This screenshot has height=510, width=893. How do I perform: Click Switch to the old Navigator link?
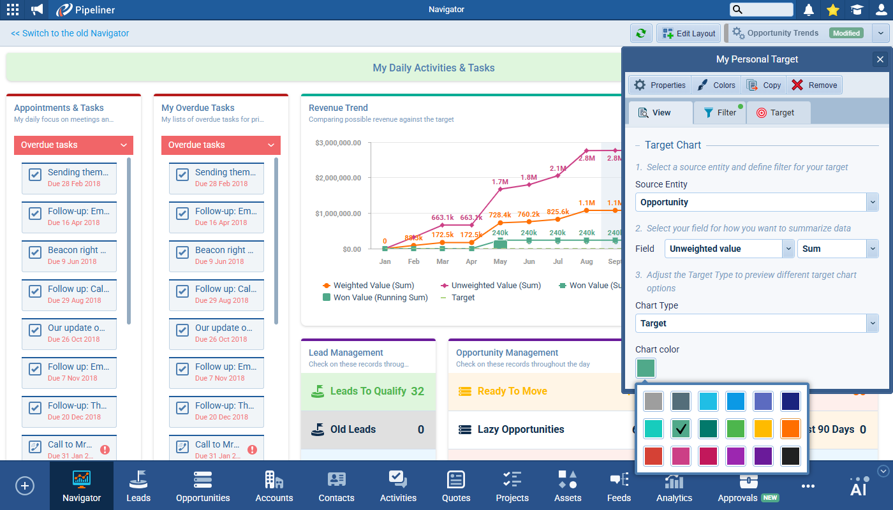pos(70,33)
